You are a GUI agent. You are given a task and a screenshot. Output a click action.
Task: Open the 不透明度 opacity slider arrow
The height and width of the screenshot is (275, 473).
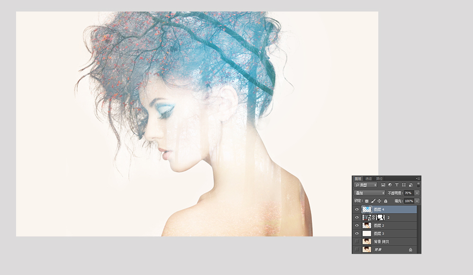coord(417,193)
